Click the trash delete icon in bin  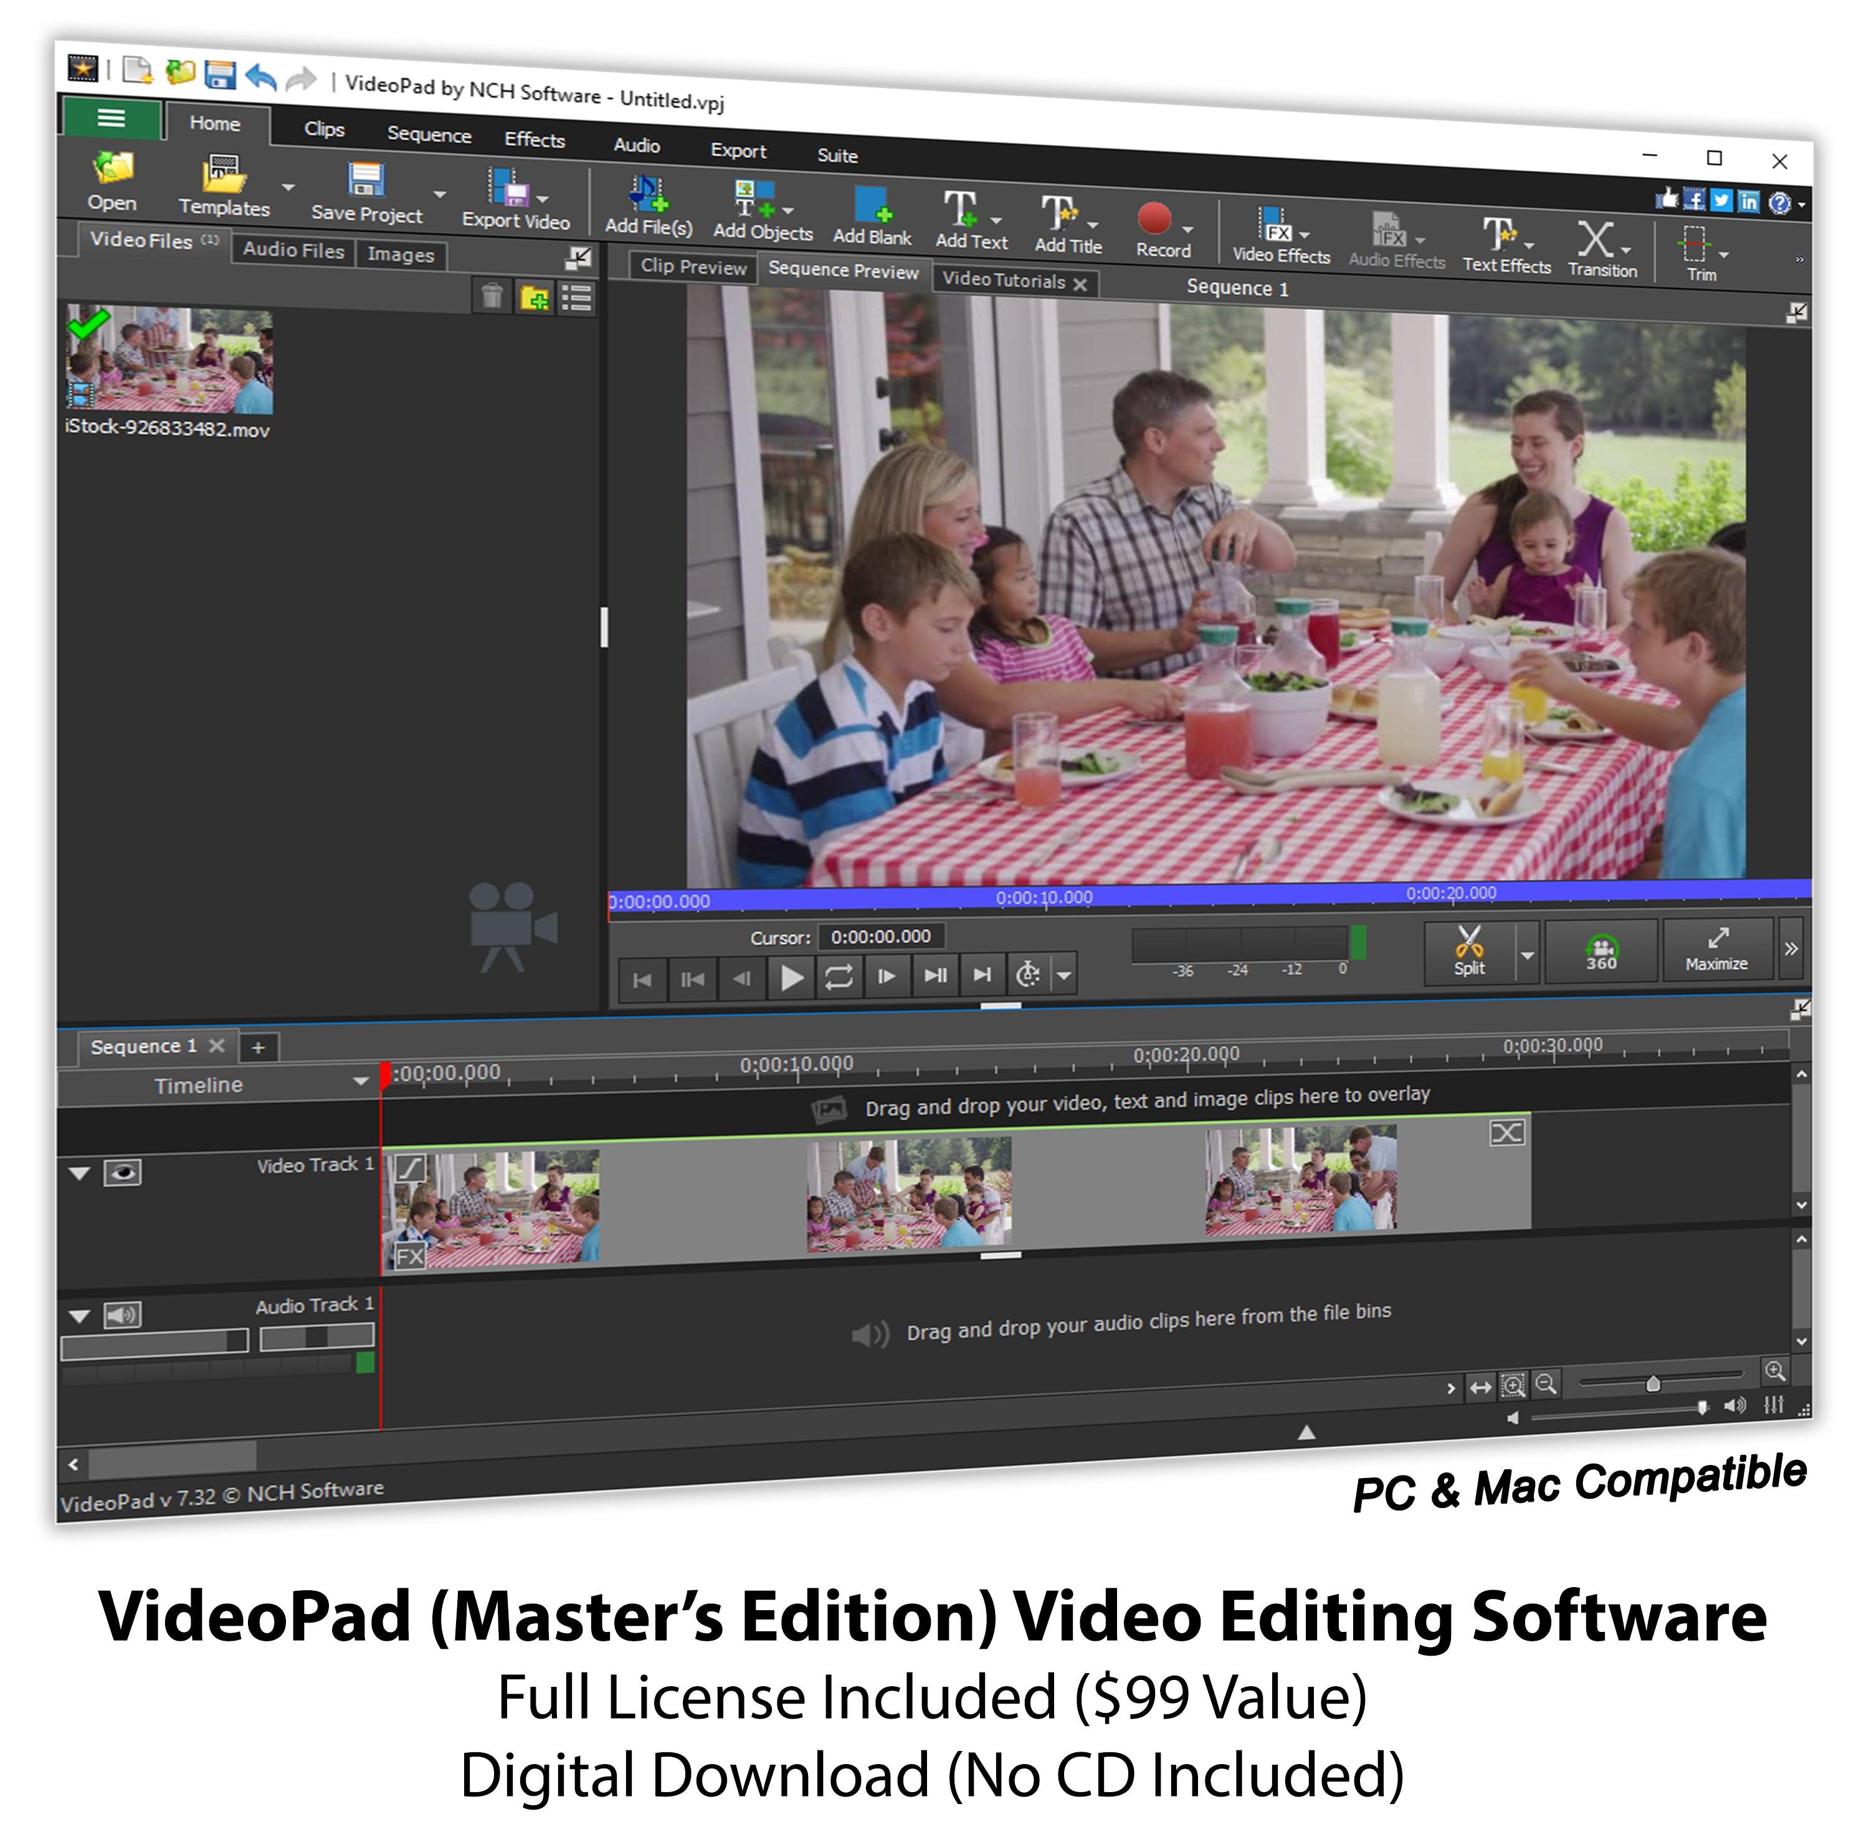point(492,297)
